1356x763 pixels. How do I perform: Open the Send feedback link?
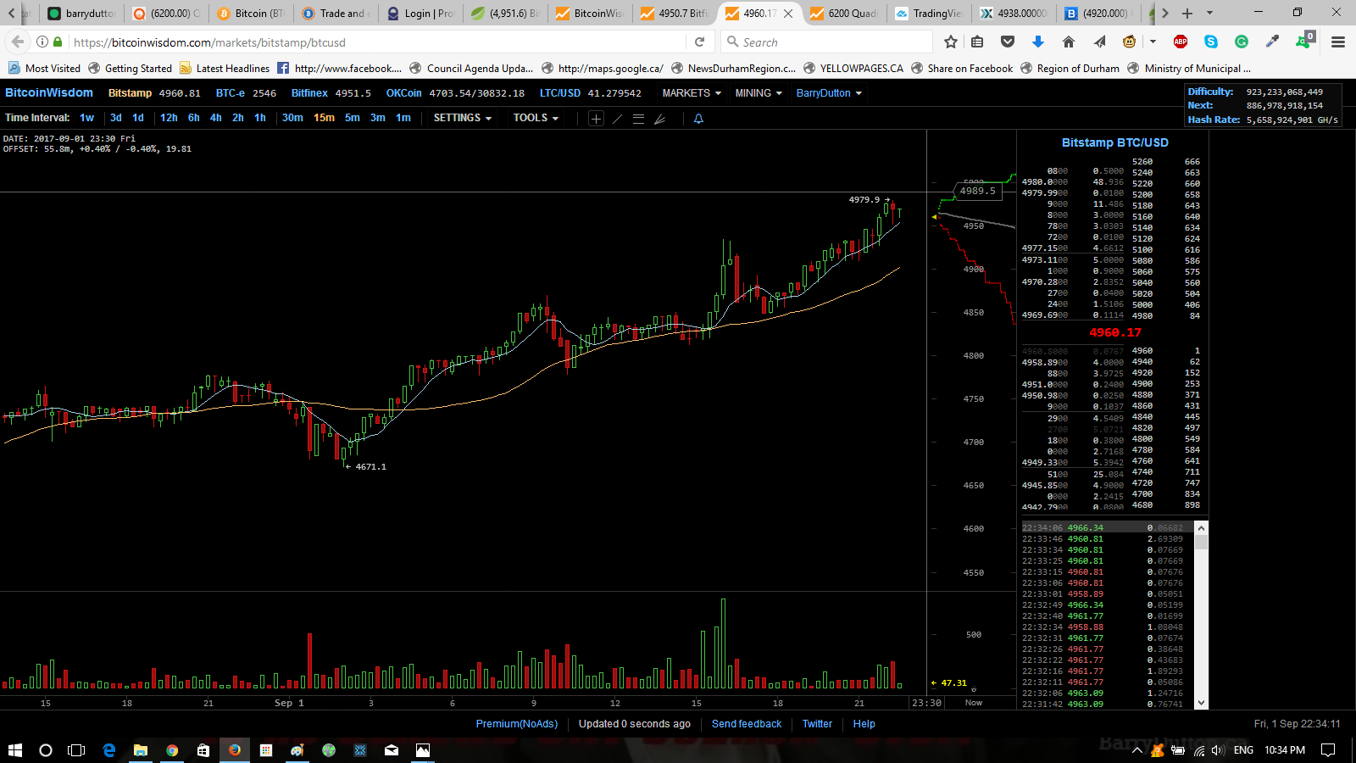pos(747,724)
